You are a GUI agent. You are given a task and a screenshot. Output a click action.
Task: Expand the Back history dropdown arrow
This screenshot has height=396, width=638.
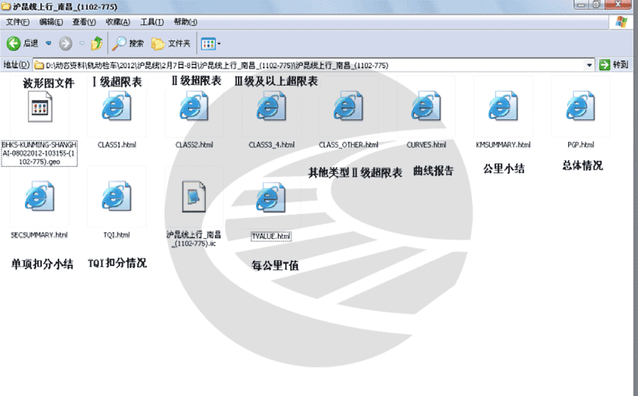point(49,43)
